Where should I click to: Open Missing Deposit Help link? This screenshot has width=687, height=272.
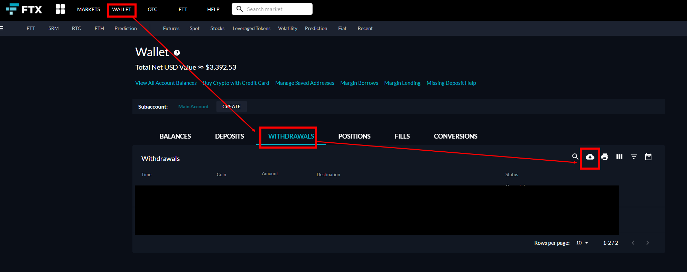451,83
